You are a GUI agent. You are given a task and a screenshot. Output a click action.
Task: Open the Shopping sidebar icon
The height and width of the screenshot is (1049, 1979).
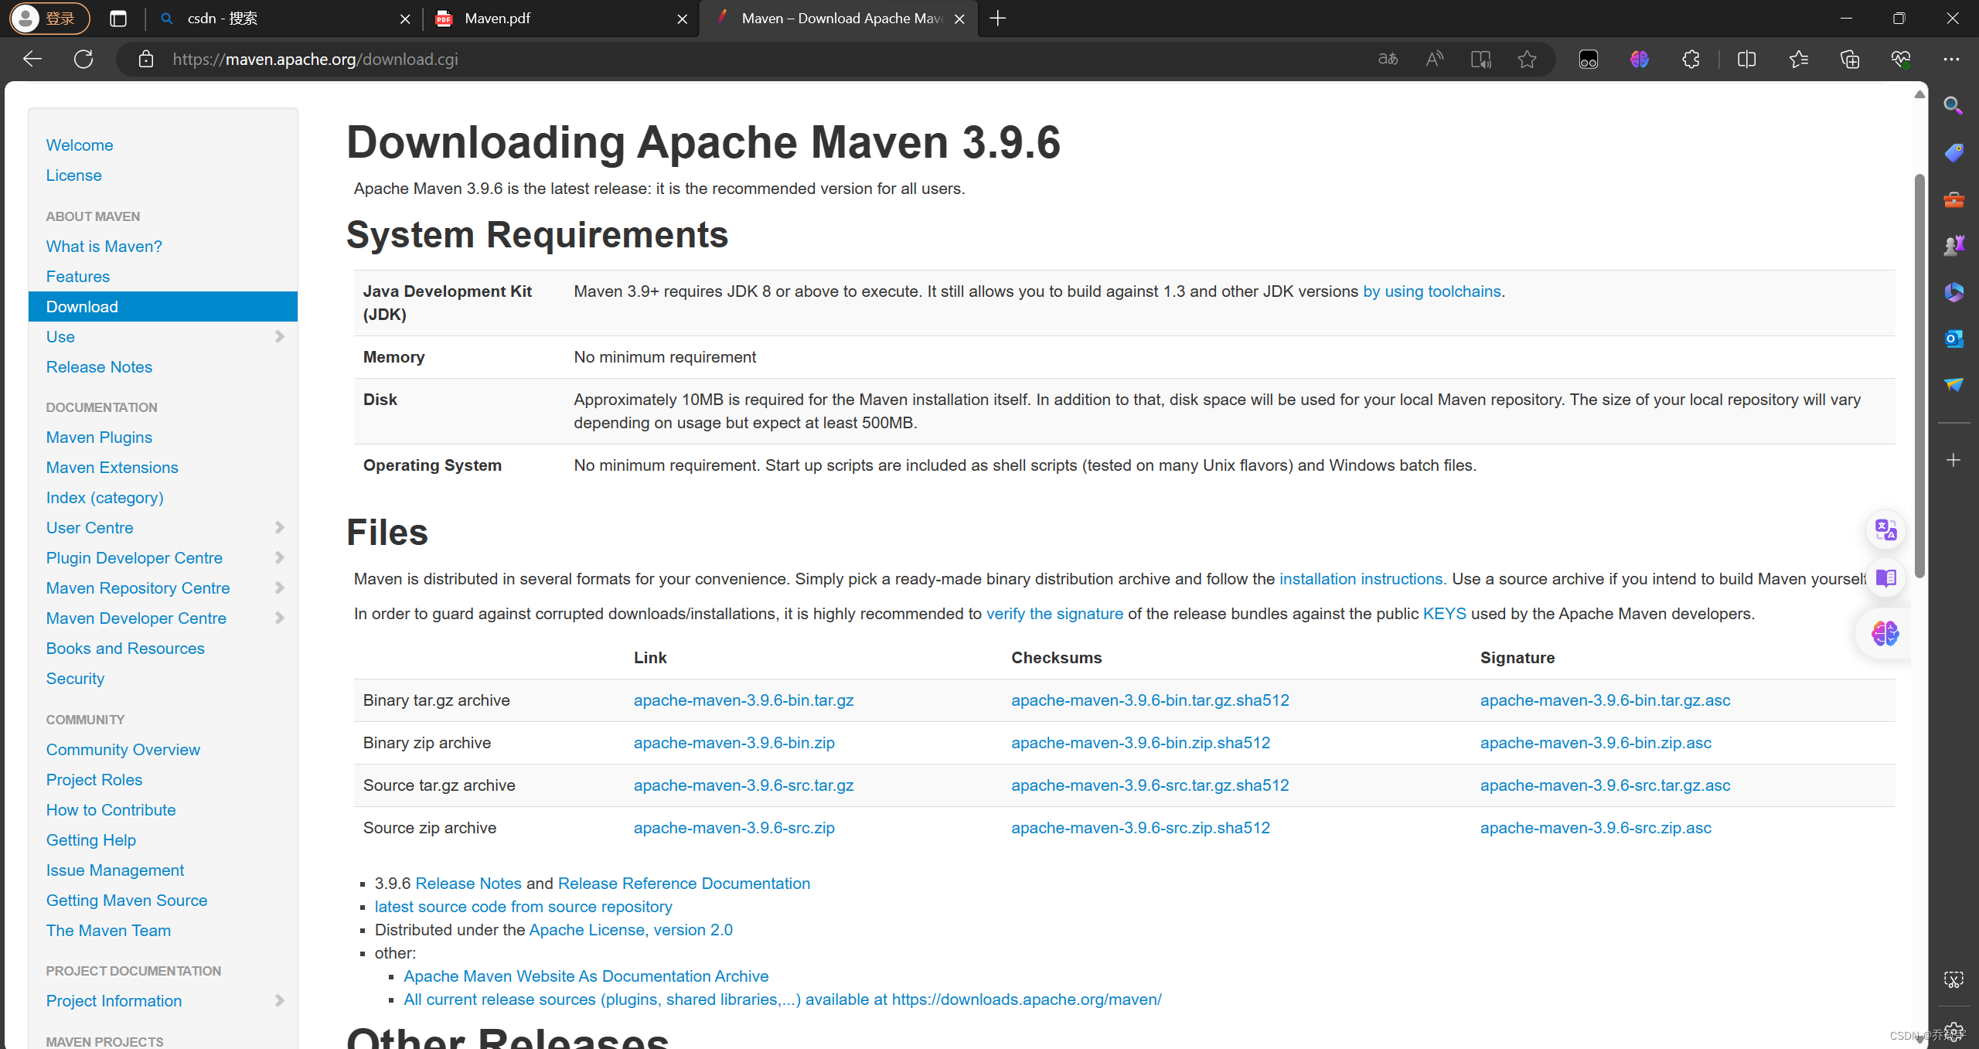[x=1953, y=152]
